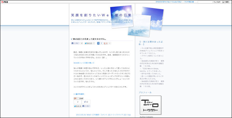
Task: Open sidebar article 新年会で喋ってきました。
Action: coord(150,74)
